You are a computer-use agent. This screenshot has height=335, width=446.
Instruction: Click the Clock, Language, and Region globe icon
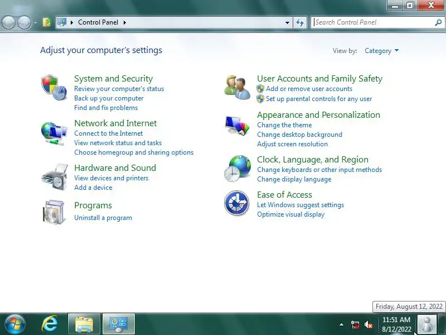pyautogui.click(x=237, y=169)
